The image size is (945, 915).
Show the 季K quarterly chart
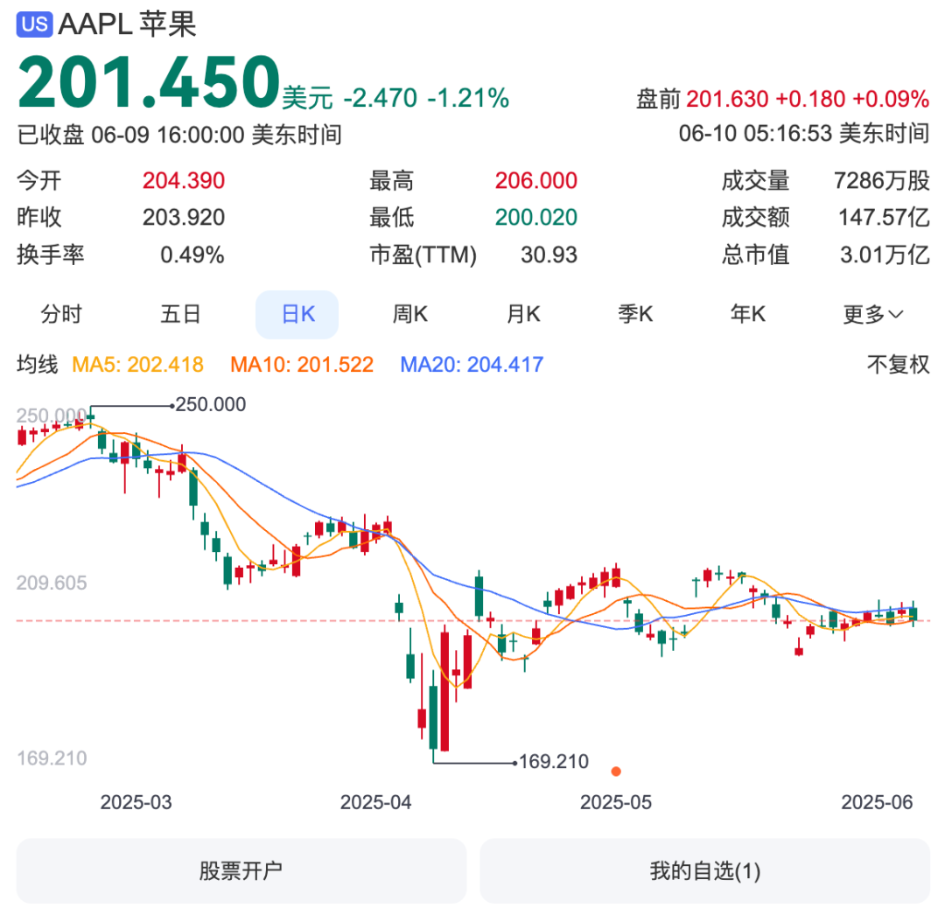tap(635, 314)
